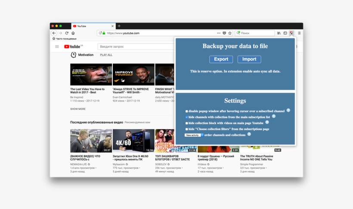Viewport: 353px width, 209px height.
Task: Click the YouTube logo
Action: pos(72,47)
